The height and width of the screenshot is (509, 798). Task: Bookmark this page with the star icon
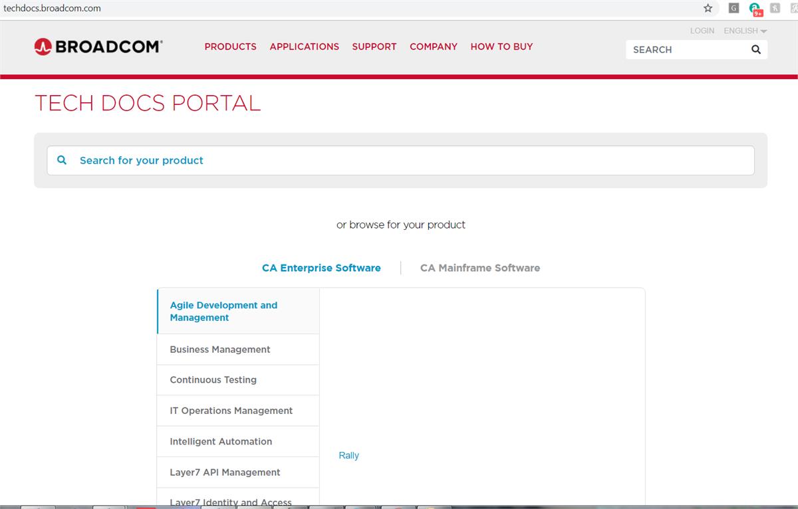pos(708,8)
